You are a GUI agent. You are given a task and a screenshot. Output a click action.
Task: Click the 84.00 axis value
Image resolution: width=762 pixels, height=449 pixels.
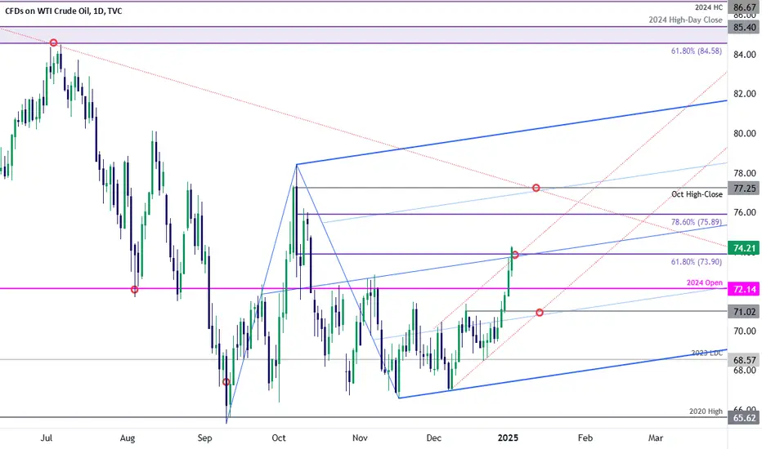pyautogui.click(x=745, y=55)
